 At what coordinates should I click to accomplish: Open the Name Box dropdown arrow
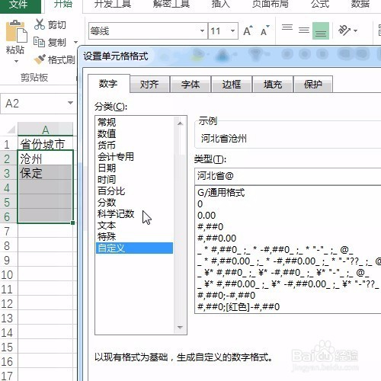(70, 103)
